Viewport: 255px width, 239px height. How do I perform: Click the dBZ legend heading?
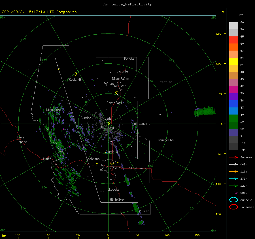point(240,15)
